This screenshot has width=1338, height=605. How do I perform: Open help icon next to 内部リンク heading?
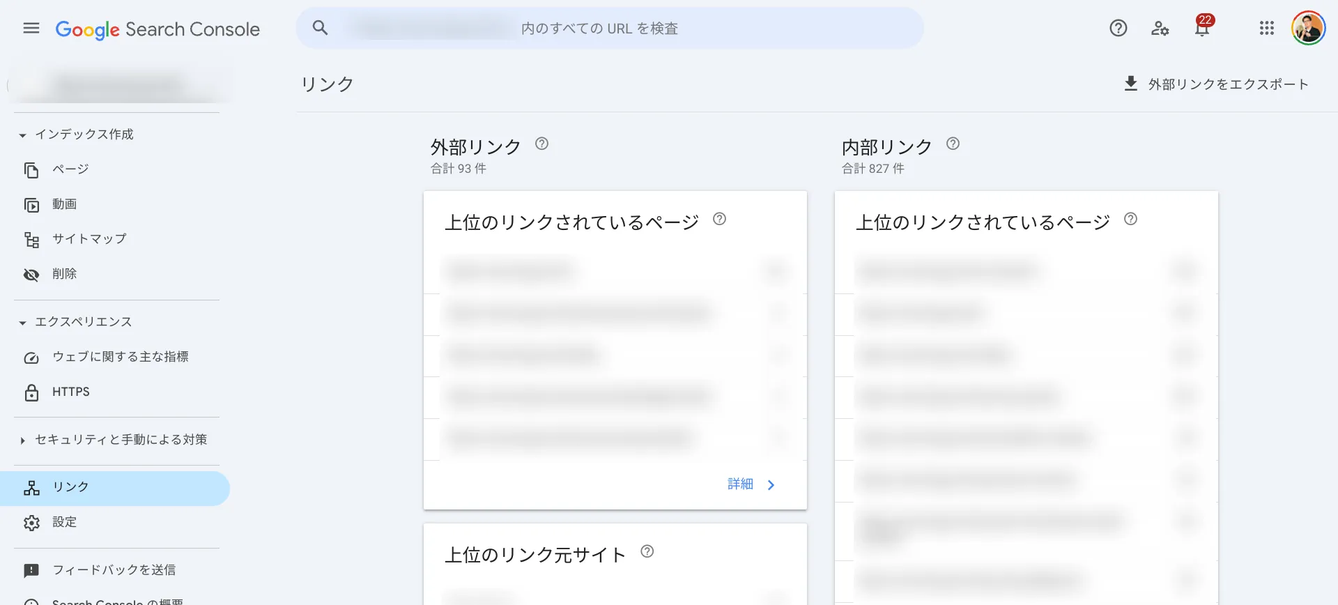tap(953, 144)
